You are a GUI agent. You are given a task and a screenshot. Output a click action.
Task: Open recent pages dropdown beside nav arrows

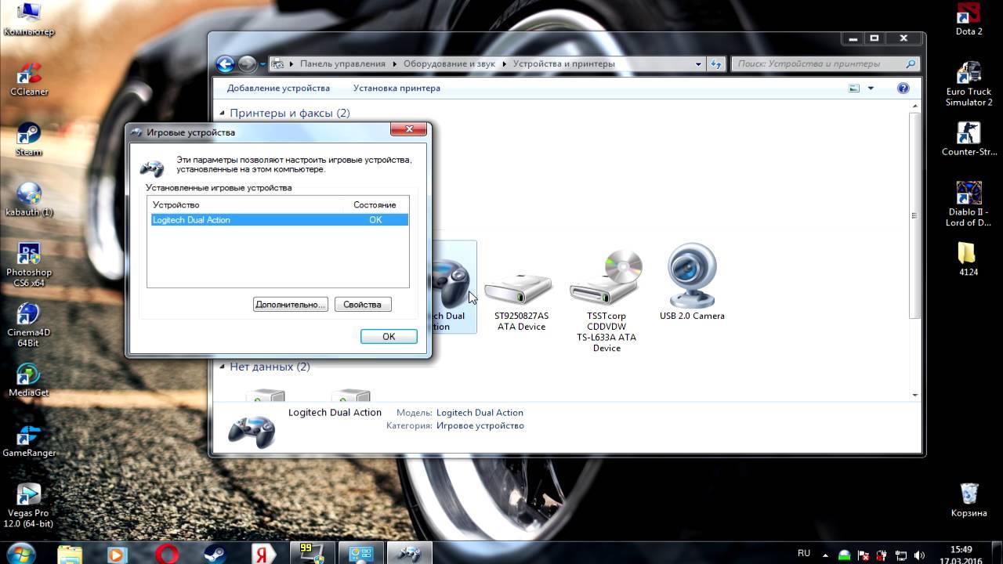263,64
